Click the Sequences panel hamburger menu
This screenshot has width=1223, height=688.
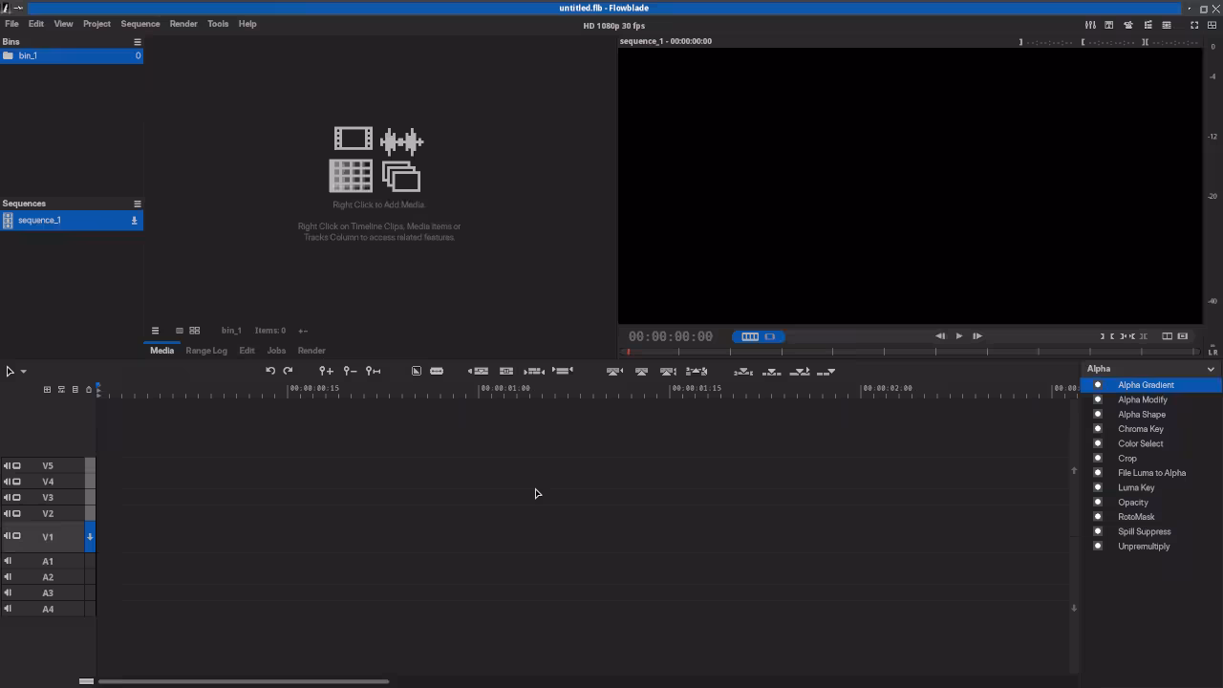[x=138, y=204]
